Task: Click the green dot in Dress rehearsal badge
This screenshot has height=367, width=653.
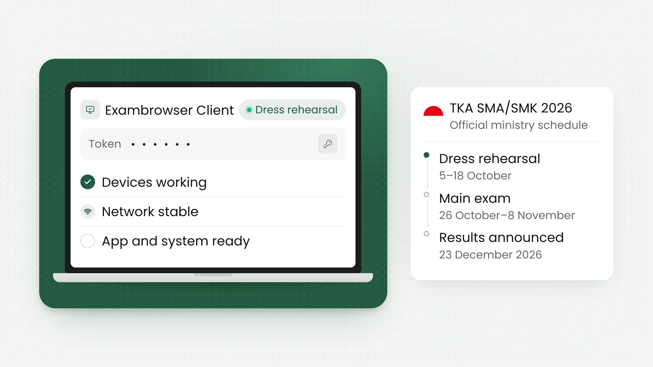Action: click(249, 110)
